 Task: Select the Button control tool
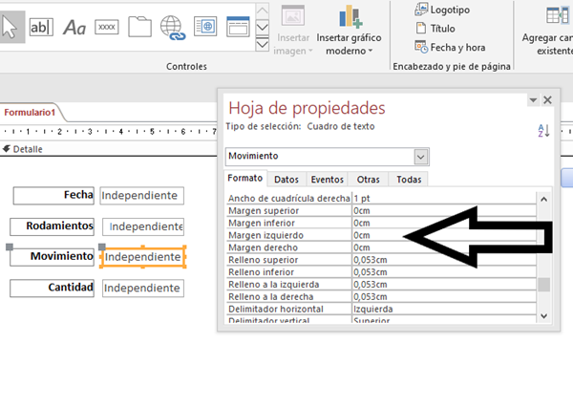tap(107, 27)
